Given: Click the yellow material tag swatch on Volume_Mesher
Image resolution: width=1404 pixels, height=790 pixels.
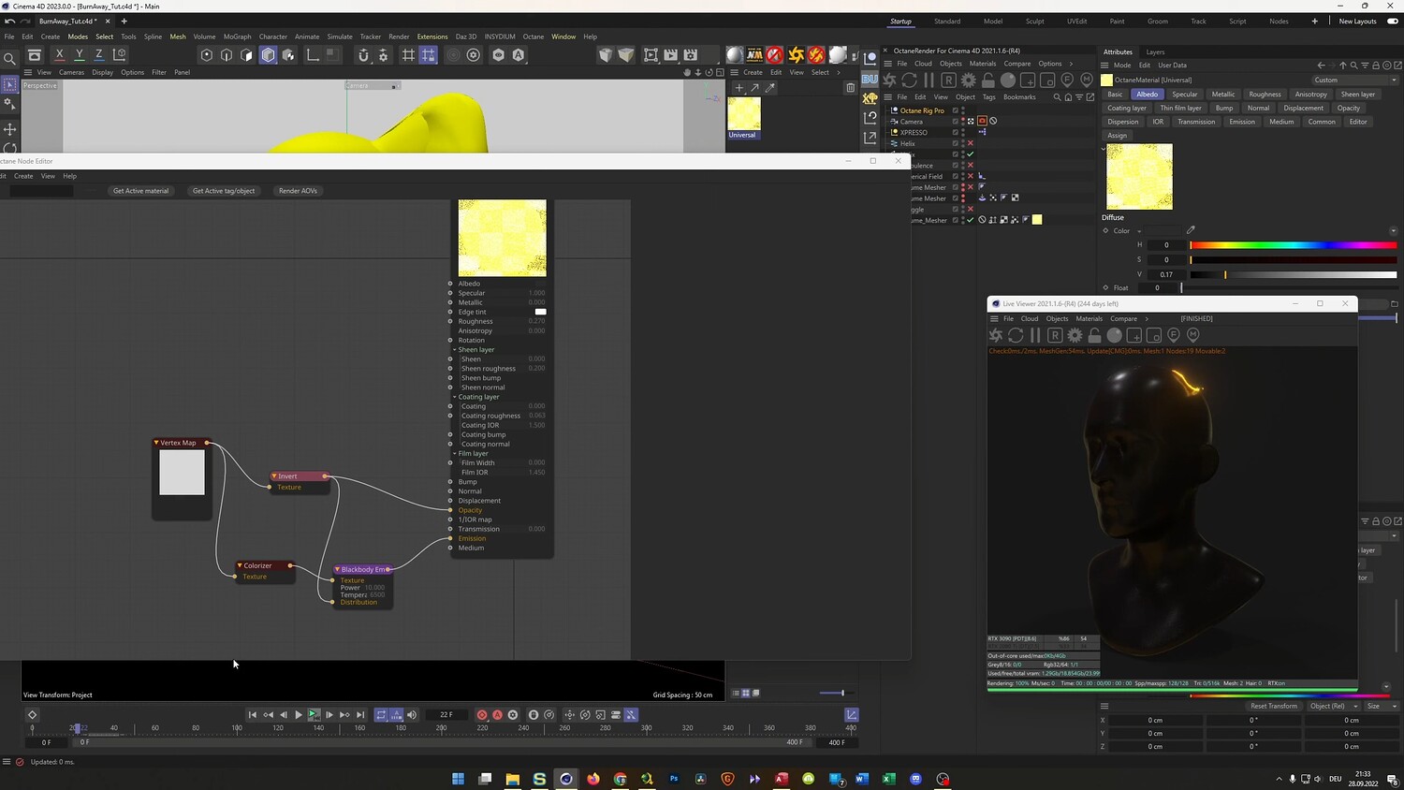Looking at the screenshot, I should pos(1037,220).
